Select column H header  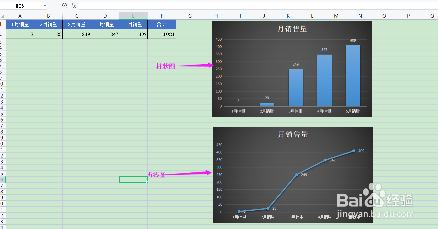point(216,16)
